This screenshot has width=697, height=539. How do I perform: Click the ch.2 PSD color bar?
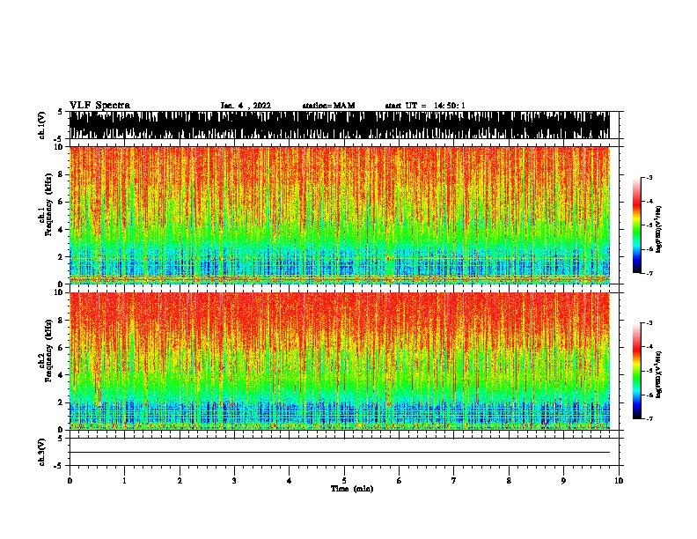[637, 371]
